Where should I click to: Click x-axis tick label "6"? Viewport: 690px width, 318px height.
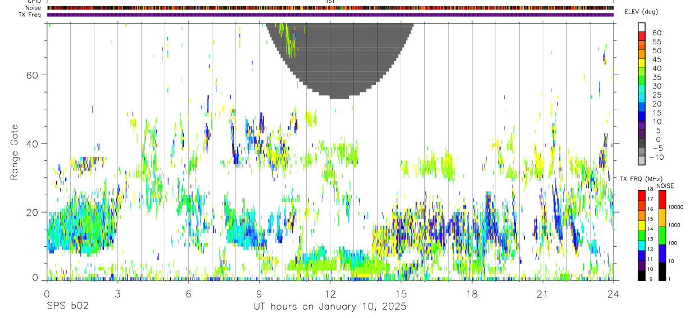[188, 294]
